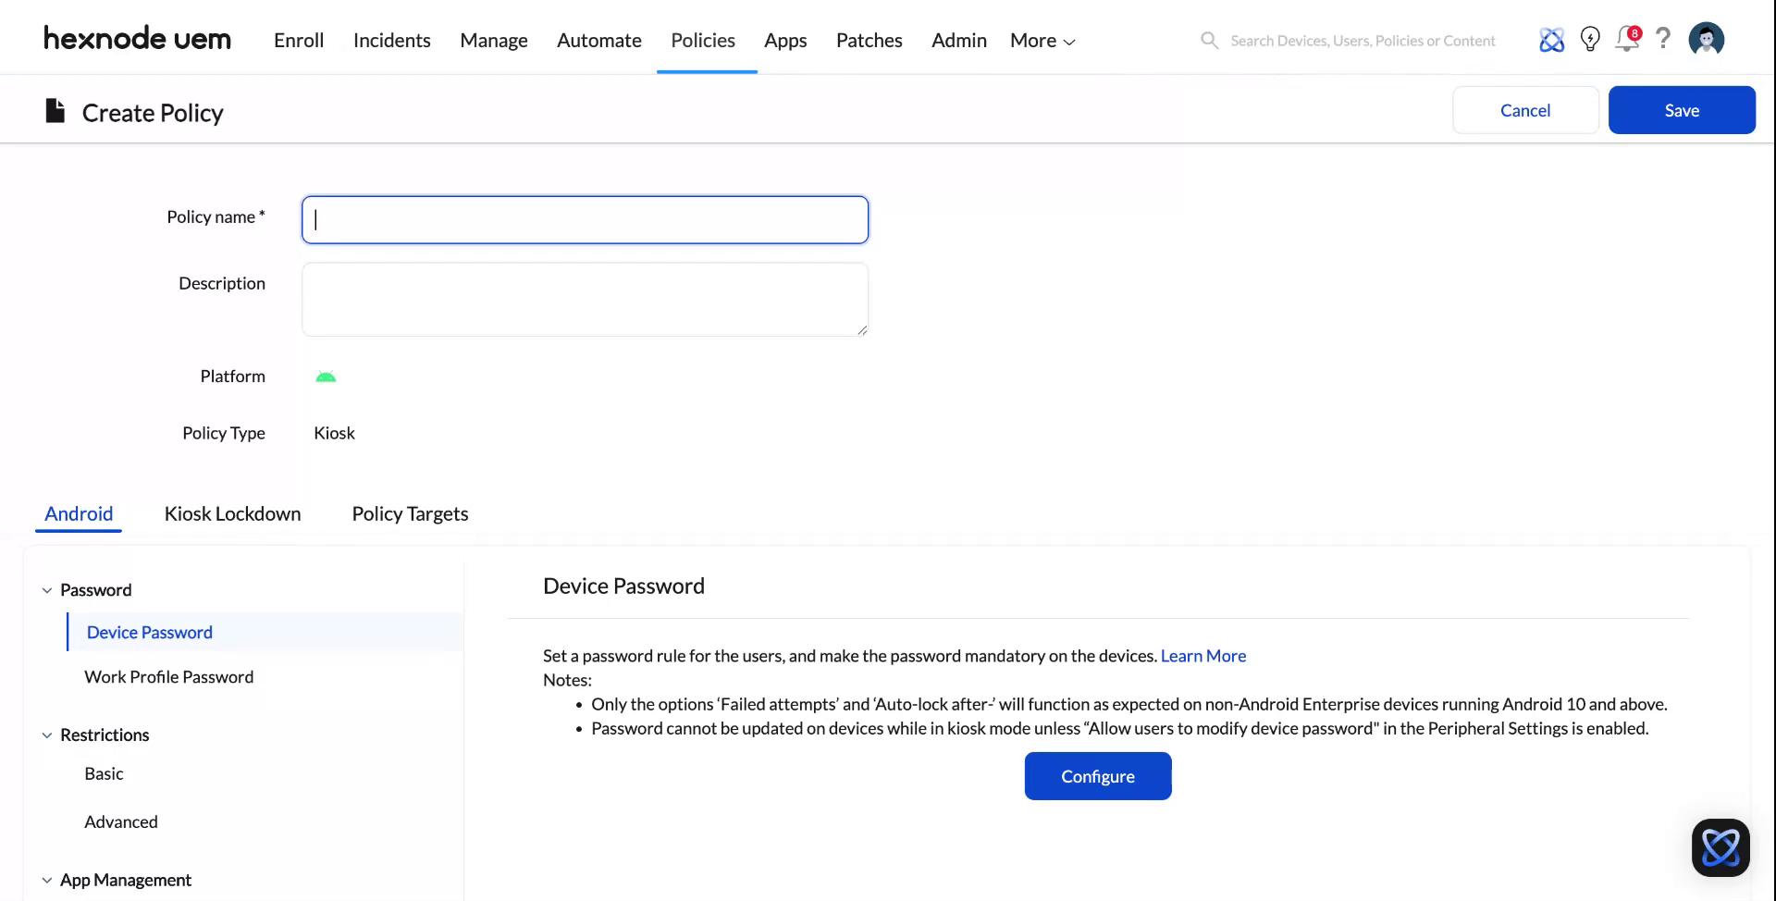
Task: Open the help question mark menu
Action: coord(1664,40)
